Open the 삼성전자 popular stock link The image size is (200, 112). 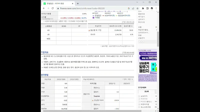[x=144, y=96]
